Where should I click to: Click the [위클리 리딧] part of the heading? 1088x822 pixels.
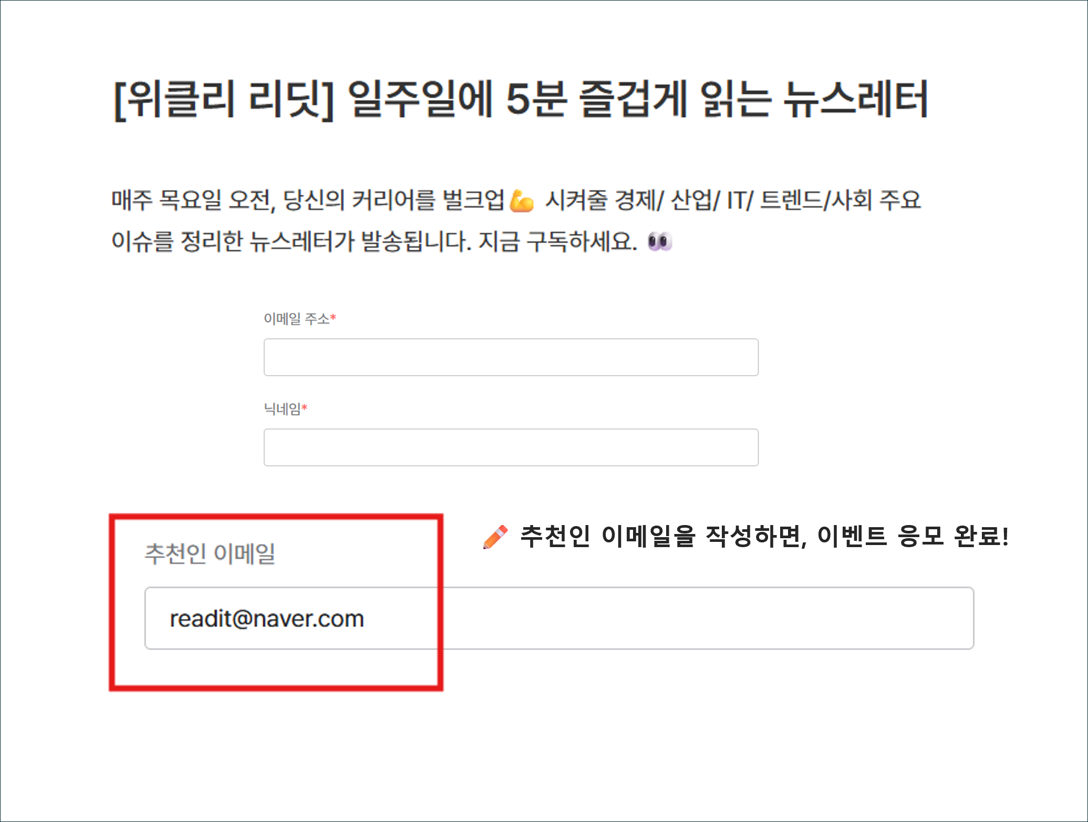click(224, 100)
